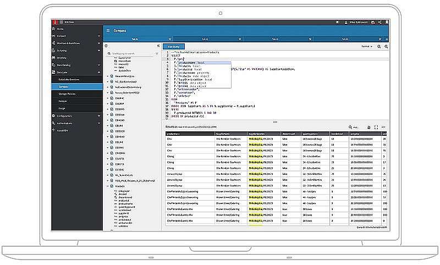Viewport: 440px width, 265px height.
Task: Open Storage Policies menu item
Action: (x=77, y=94)
